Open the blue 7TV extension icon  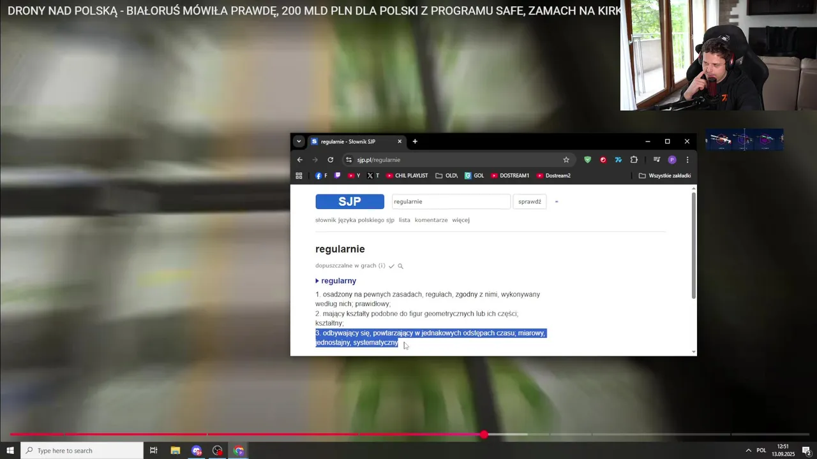pyautogui.click(x=618, y=160)
